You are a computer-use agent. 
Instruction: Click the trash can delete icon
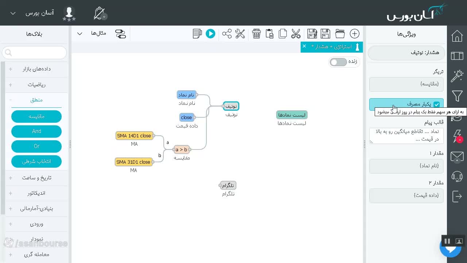[256, 34]
